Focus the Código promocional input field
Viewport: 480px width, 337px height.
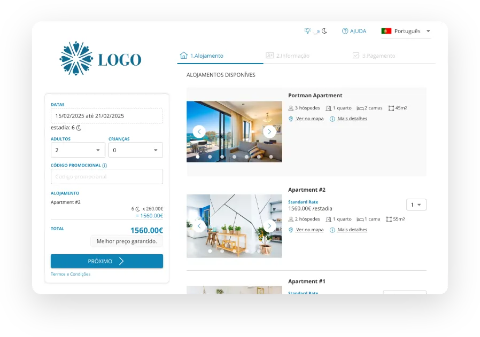(x=107, y=176)
